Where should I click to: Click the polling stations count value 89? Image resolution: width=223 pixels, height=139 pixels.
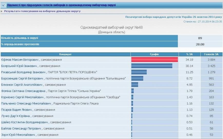click(200, 38)
